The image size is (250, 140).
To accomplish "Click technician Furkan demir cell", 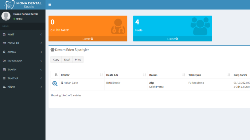I will 196,83.
